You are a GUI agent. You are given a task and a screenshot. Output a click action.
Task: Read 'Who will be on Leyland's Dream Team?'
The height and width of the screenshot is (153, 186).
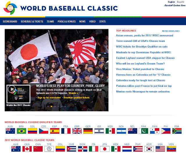[140, 64]
